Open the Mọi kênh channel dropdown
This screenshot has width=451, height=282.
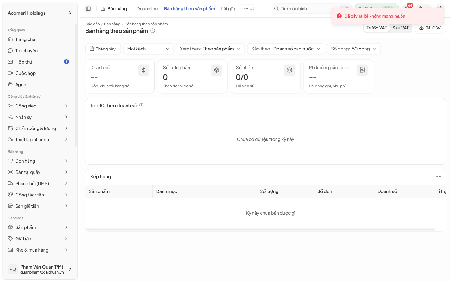pyautogui.click(x=148, y=49)
